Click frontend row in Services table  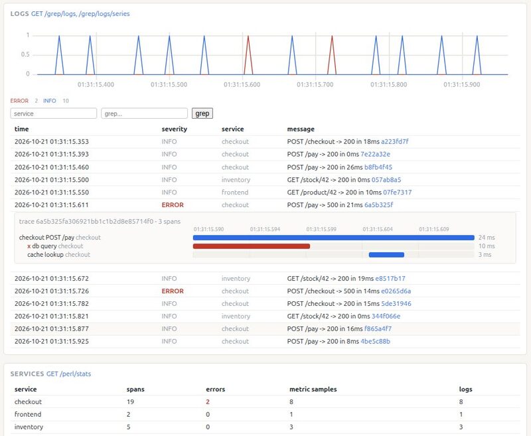(265, 414)
